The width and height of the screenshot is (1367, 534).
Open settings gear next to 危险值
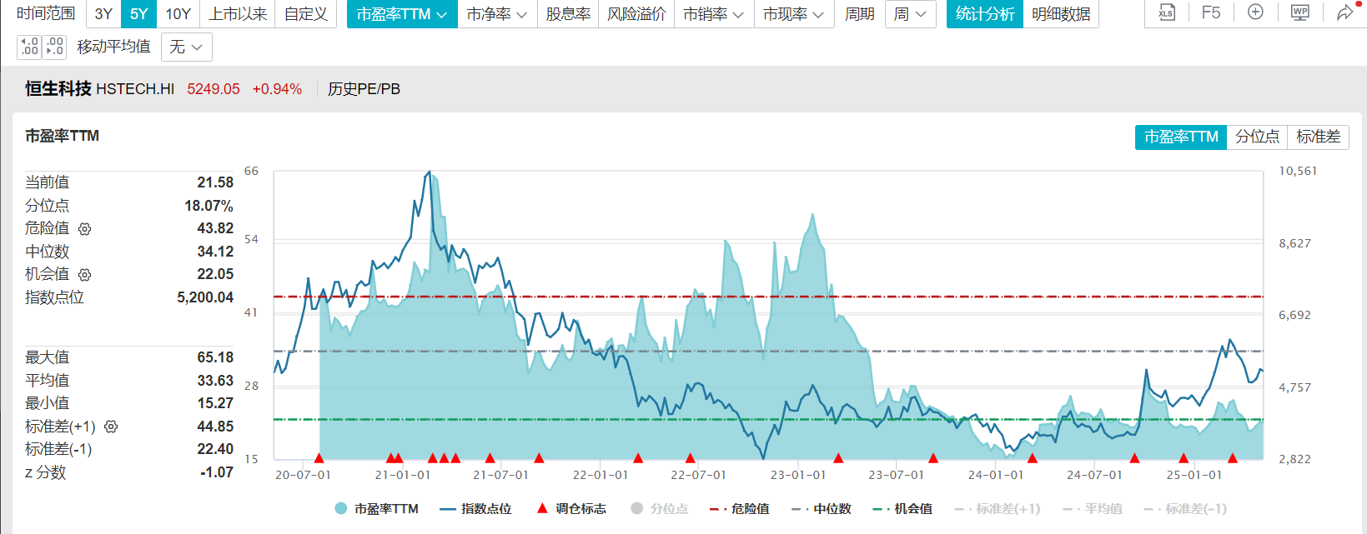click(x=84, y=228)
